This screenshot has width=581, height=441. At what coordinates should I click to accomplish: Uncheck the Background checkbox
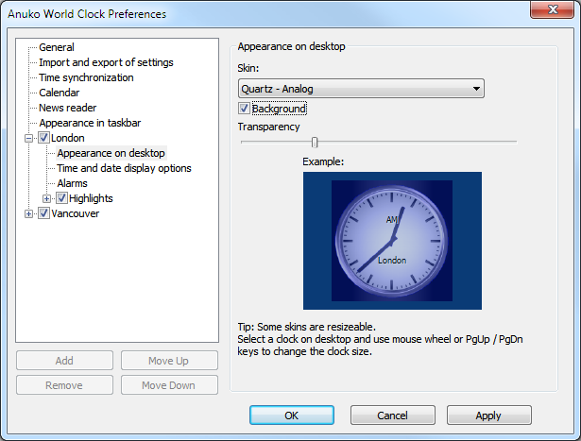(x=245, y=110)
